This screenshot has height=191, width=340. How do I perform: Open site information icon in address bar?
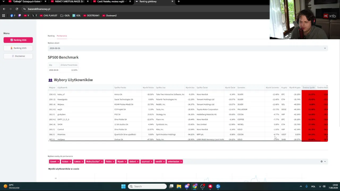pos(24,9)
